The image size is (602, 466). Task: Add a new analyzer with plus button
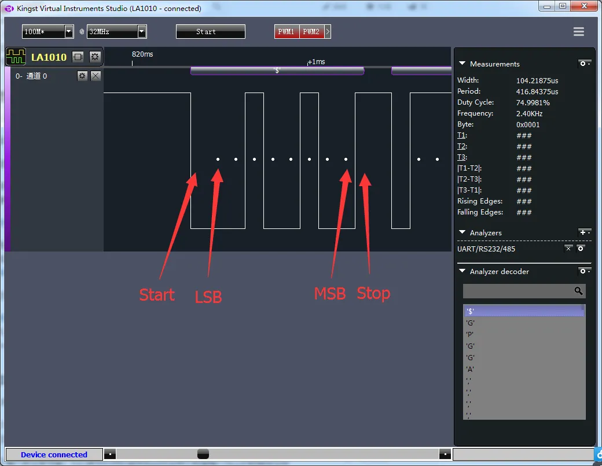coord(585,232)
